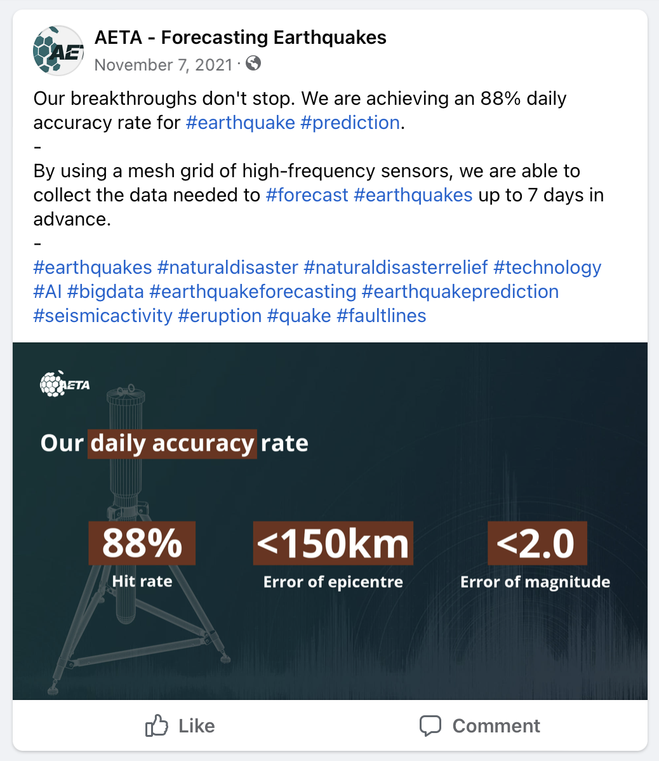Image resolution: width=659 pixels, height=761 pixels.
Task: Open the #AI hashtag link
Action: pos(47,292)
